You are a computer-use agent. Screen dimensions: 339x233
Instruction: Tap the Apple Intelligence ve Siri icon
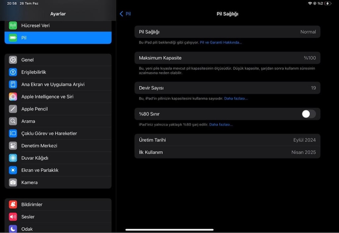13,97
